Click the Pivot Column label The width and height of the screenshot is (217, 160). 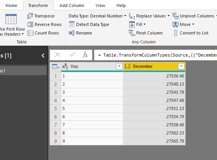tap(149, 33)
